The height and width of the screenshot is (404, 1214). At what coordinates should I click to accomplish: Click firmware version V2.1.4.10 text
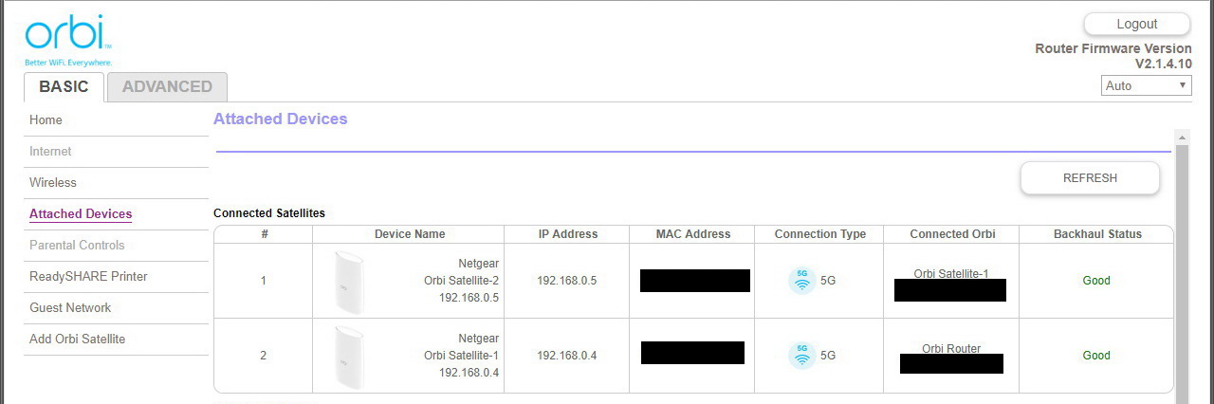point(1164,64)
